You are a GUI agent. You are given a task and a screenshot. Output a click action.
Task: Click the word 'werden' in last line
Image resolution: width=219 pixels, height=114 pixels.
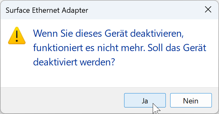click(96, 62)
